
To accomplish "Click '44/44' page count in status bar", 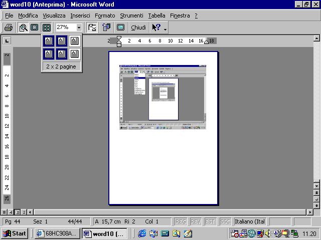I will (75, 221).
